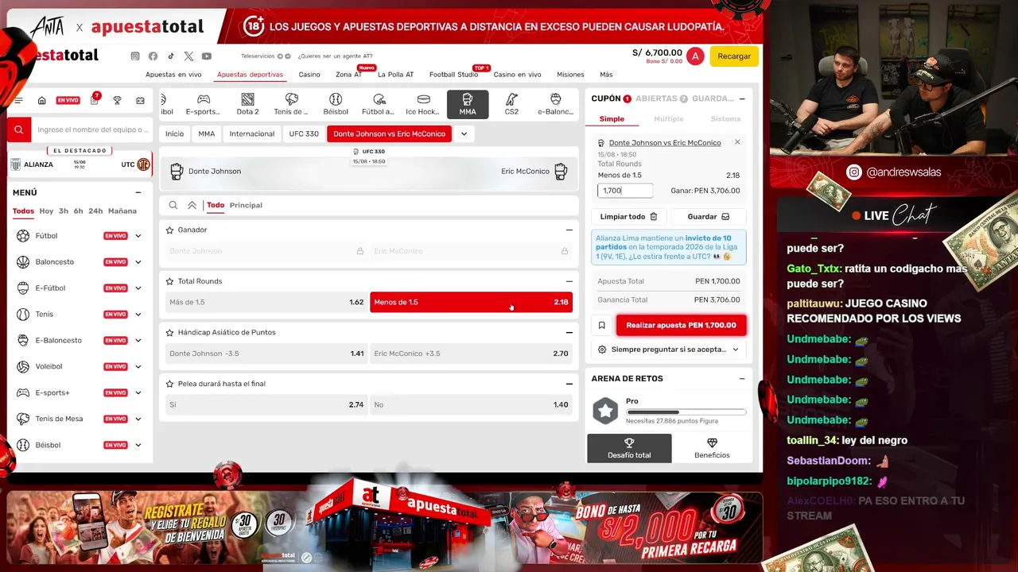The height and width of the screenshot is (572, 1018).
Task: Expand the Tenis sport in menu
Action: [138, 315]
